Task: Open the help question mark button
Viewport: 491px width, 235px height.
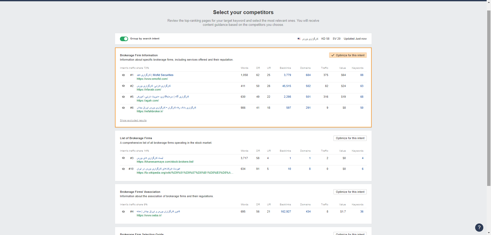Action: 479,227
